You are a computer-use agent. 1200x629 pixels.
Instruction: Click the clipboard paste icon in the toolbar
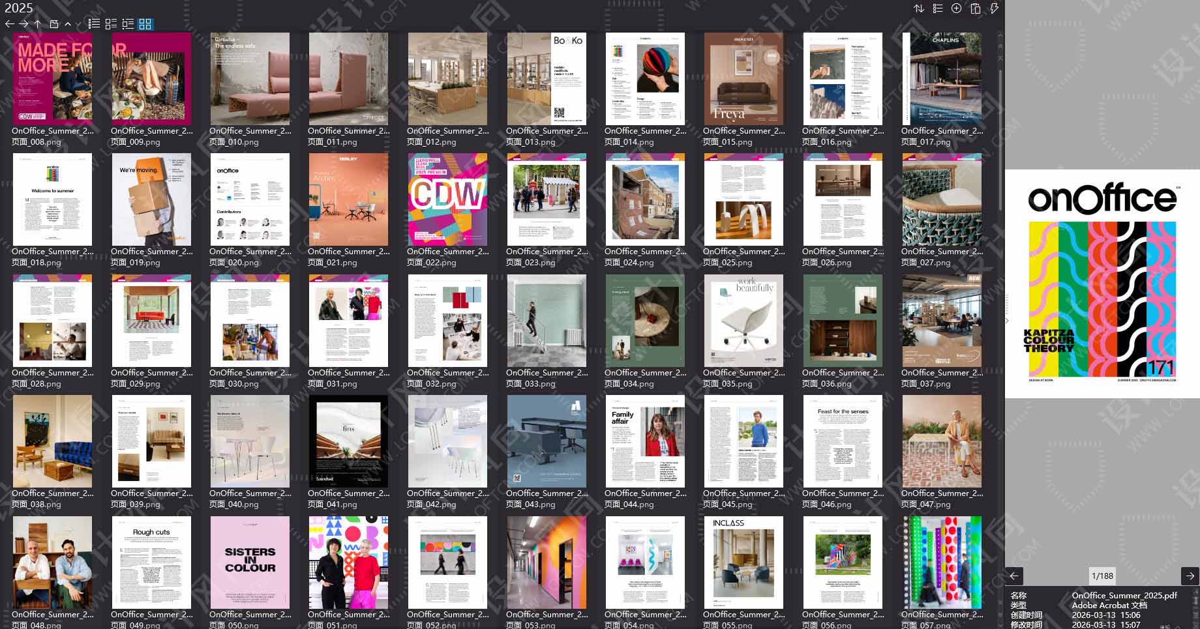tap(974, 8)
